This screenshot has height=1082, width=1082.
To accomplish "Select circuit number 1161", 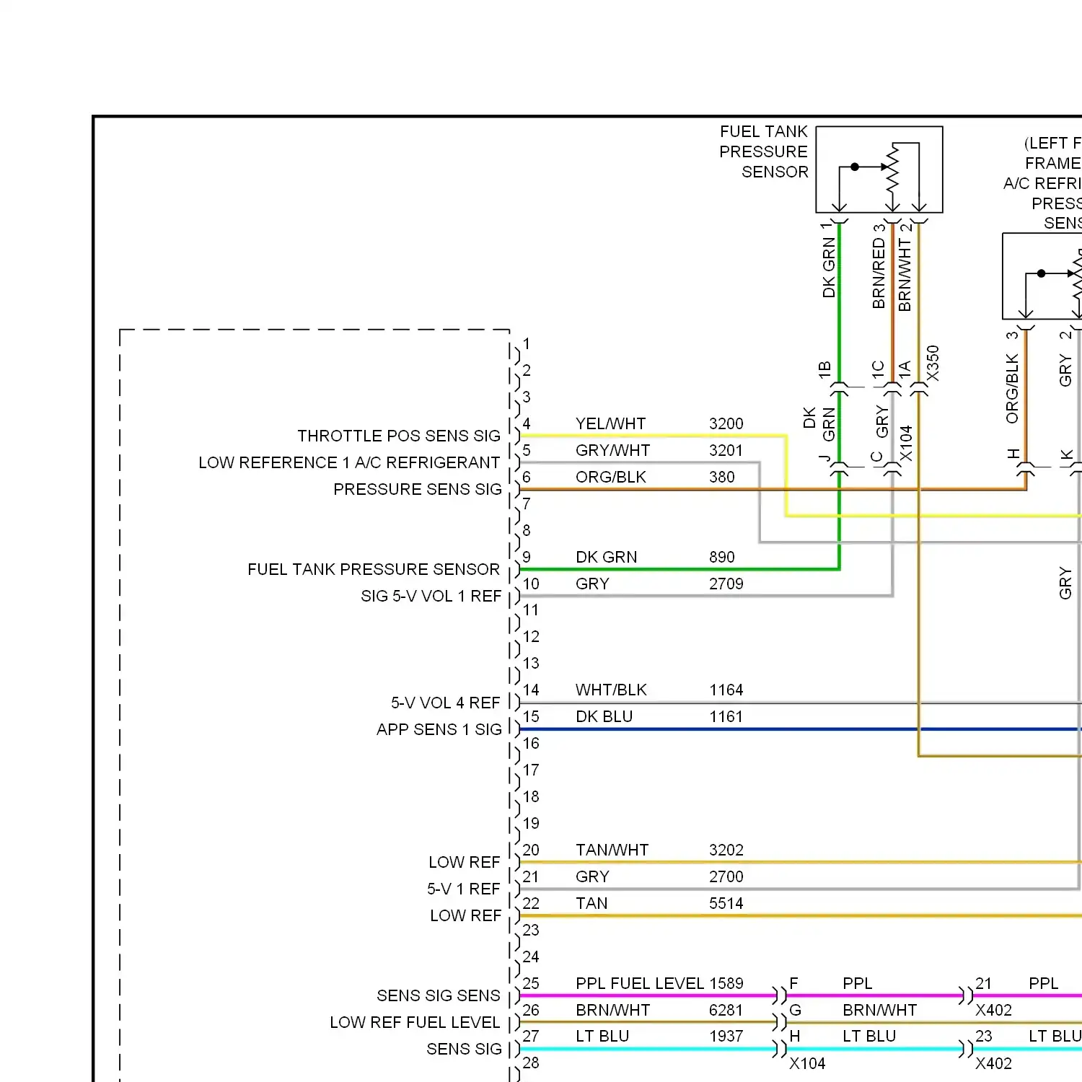I will coord(726,716).
